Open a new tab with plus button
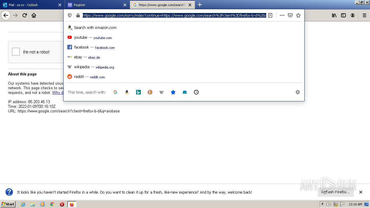370x208 pixels. [200, 5]
